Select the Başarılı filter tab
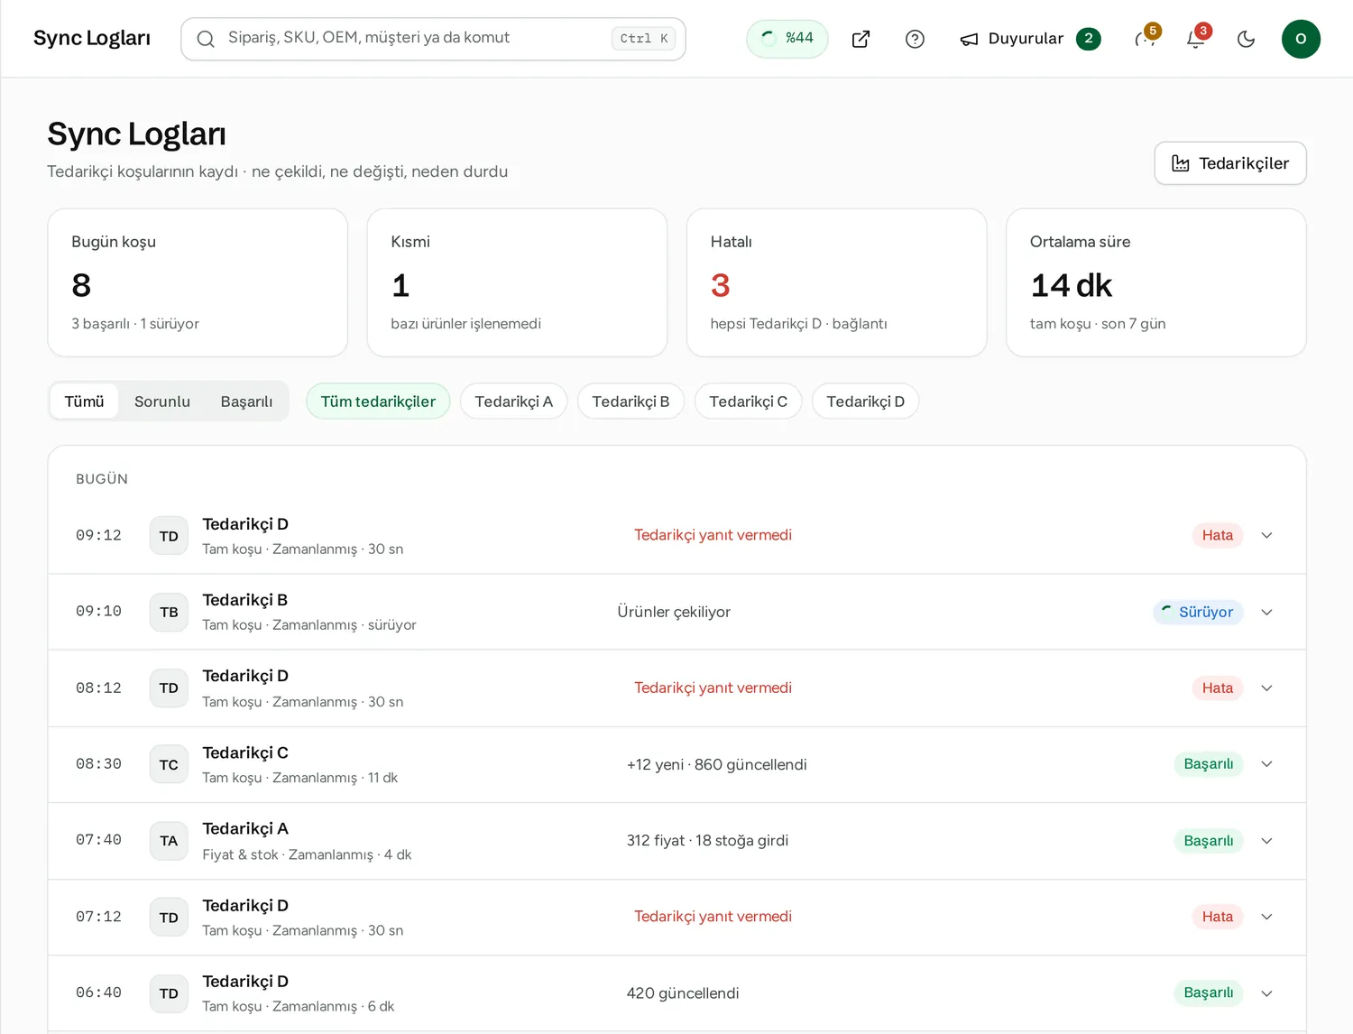 (x=246, y=402)
